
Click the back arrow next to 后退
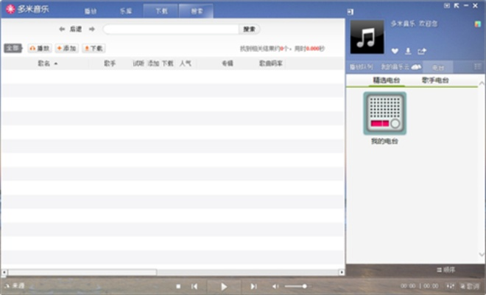click(62, 29)
